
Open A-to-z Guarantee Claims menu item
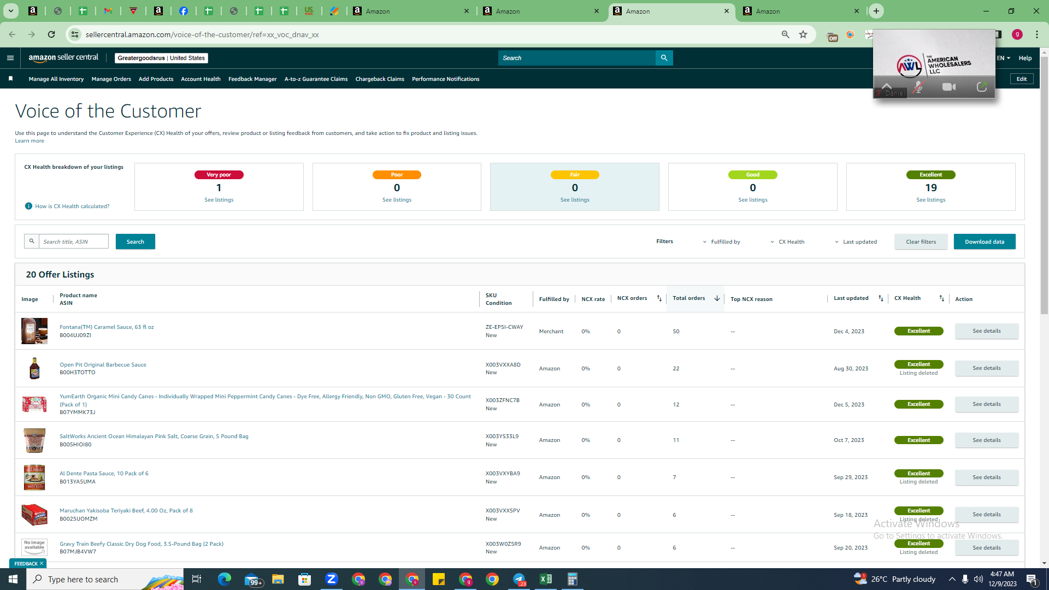coord(316,79)
